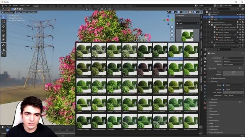Select the Rotate tool in the left toolbar
The width and height of the screenshot is (245, 137).
coord(4,31)
